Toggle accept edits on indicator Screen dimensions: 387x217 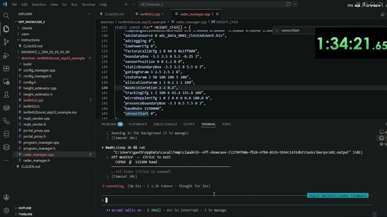tap(124, 210)
